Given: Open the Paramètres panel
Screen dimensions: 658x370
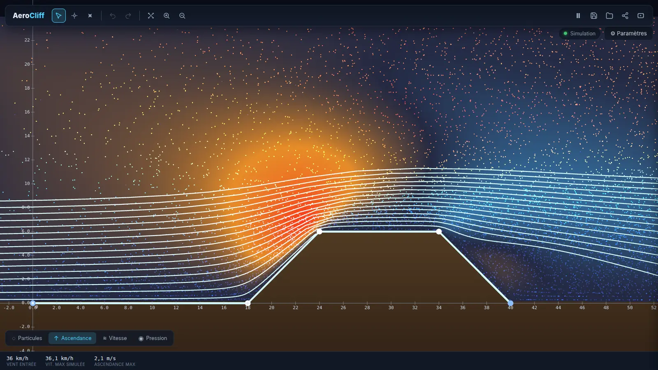Looking at the screenshot, I should tap(628, 33).
